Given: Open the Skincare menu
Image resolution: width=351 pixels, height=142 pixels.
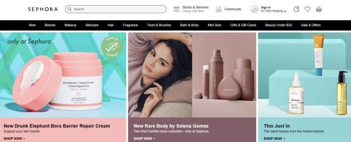Looking at the screenshot, I should click(x=92, y=25).
